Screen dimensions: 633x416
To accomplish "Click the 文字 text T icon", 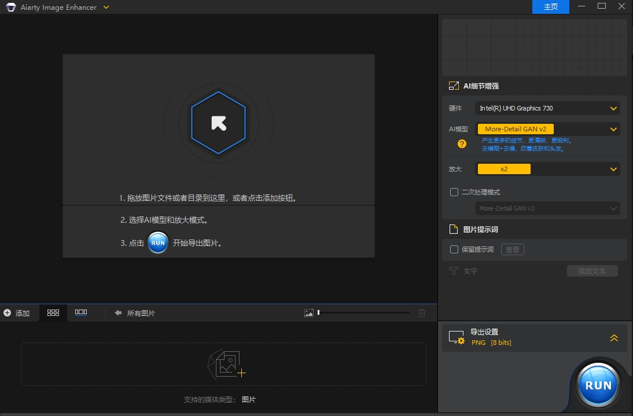I will click(x=454, y=271).
